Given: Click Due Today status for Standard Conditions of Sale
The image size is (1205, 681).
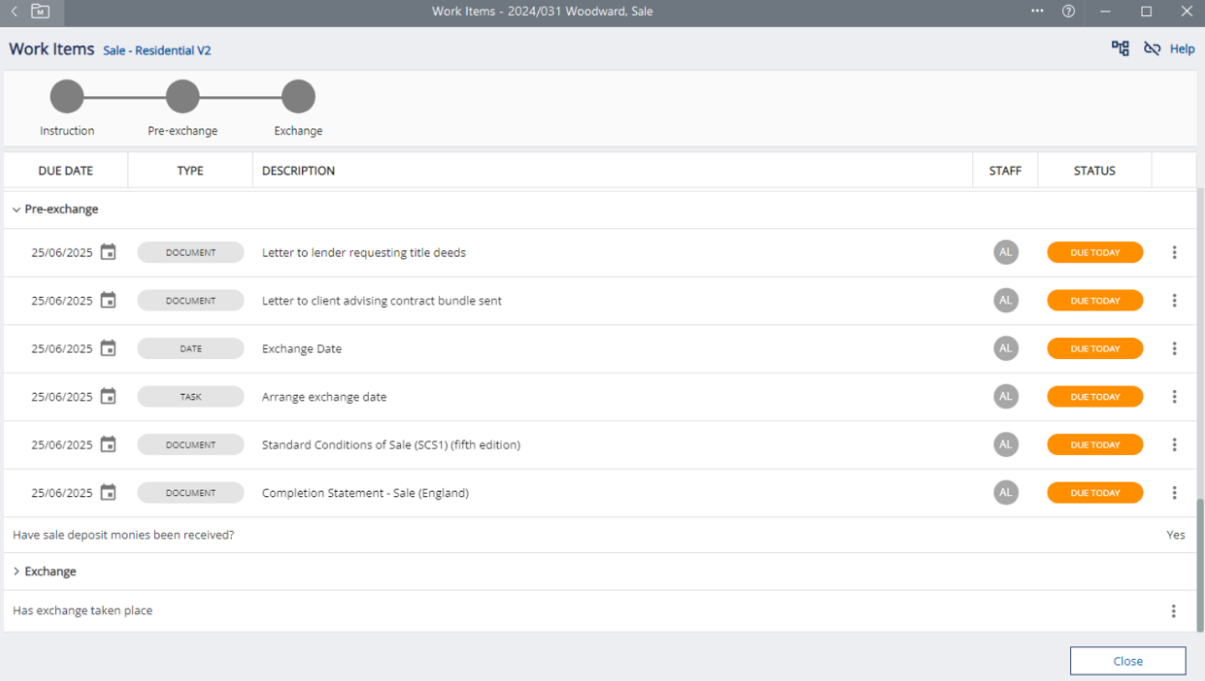Looking at the screenshot, I should click(x=1095, y=445).
